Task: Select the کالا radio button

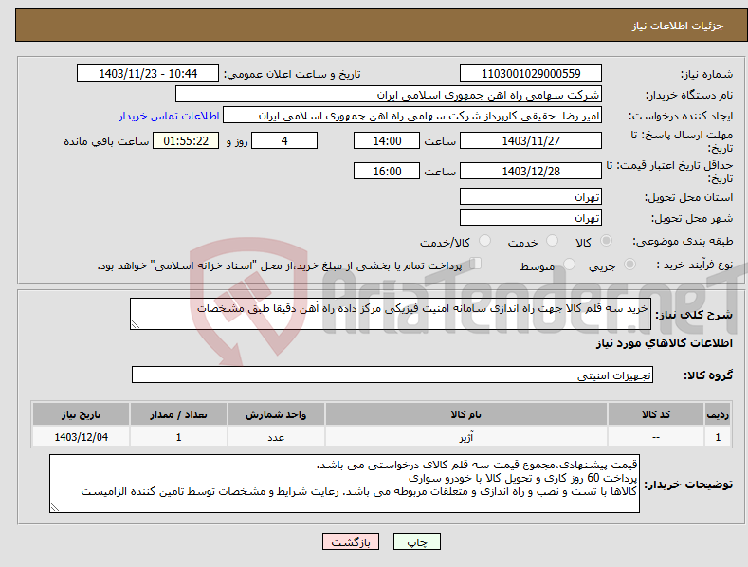Action: pyautogui.click(x=606, y=241)
